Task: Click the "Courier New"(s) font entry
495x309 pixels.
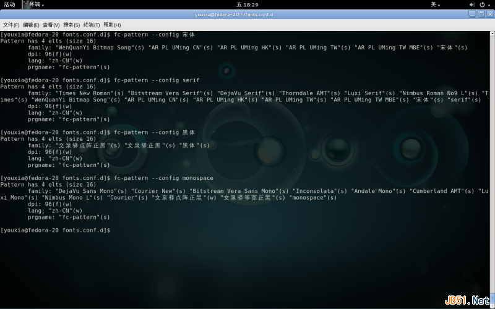Action: coord(158,191)
